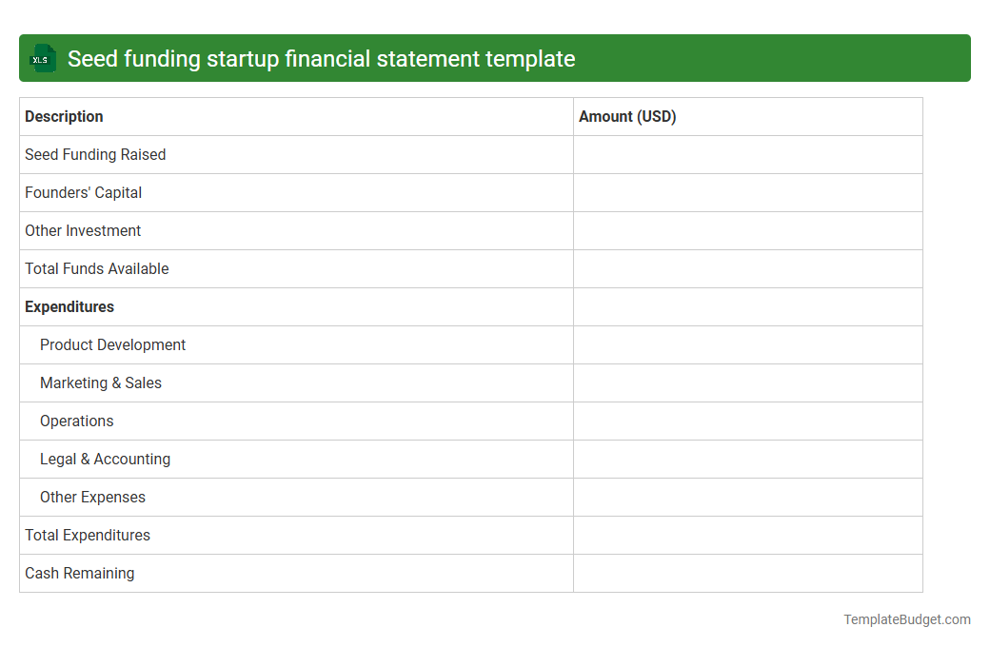Click the green template title banner
Viewport: 990px width, 647px height.
click(495, 58)
